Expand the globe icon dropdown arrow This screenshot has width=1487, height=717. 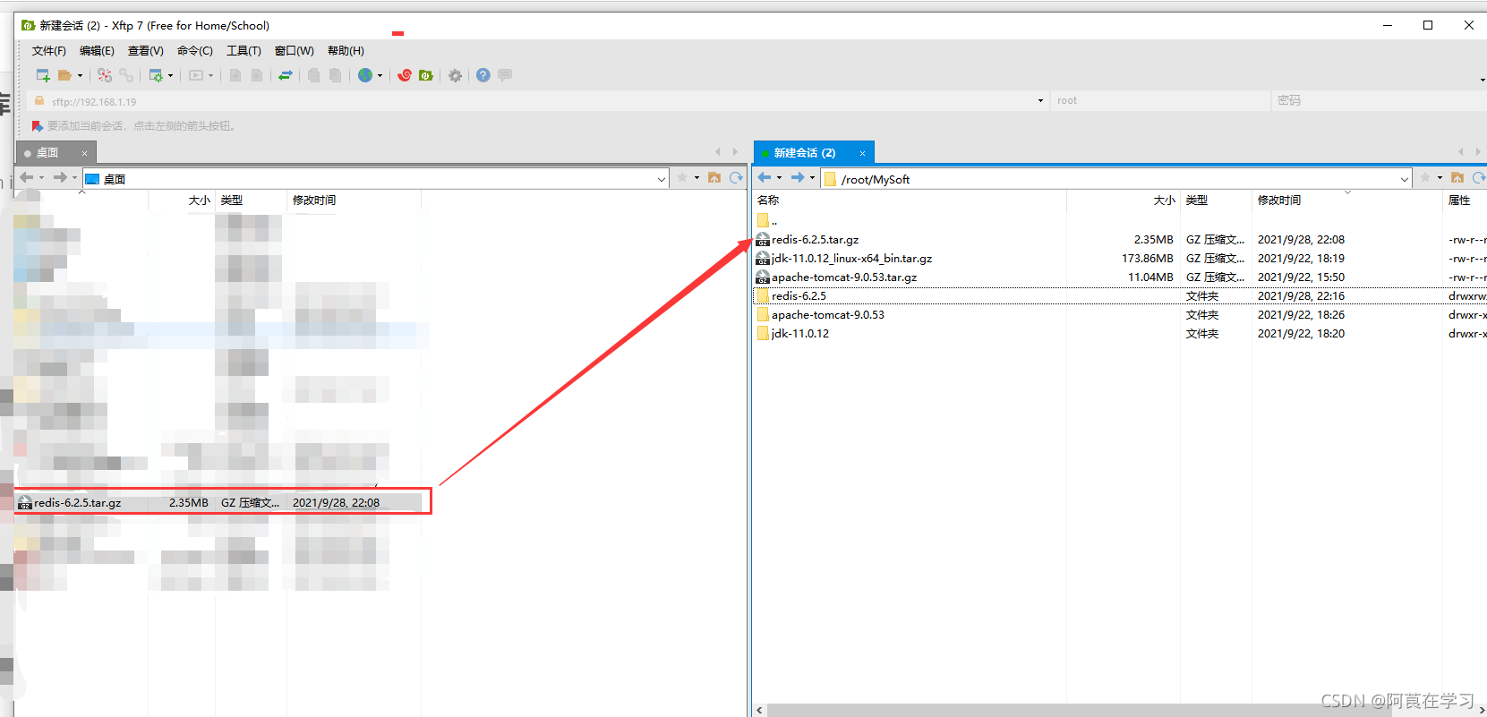(380, 76)
